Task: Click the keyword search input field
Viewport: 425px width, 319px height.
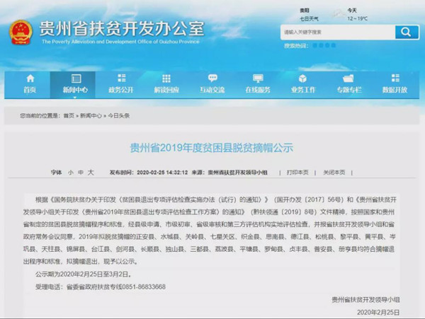Action: pos(335,33)
